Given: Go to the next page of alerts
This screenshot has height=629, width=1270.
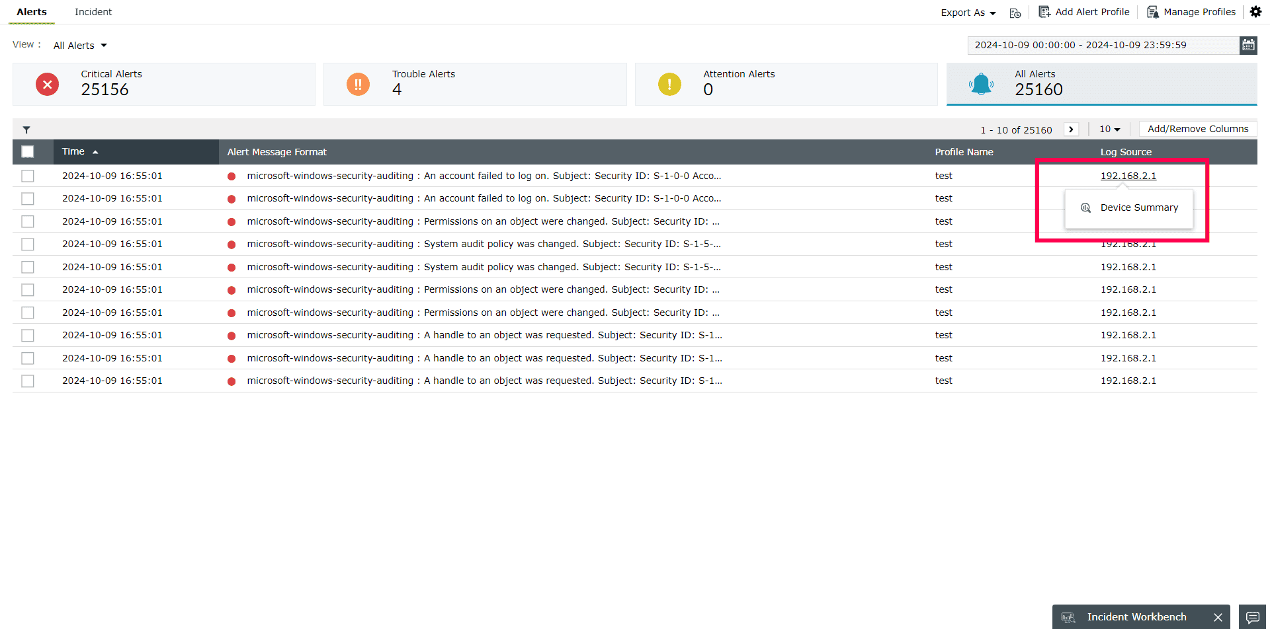Looking at the screenshot, I should coord(1071,129).
